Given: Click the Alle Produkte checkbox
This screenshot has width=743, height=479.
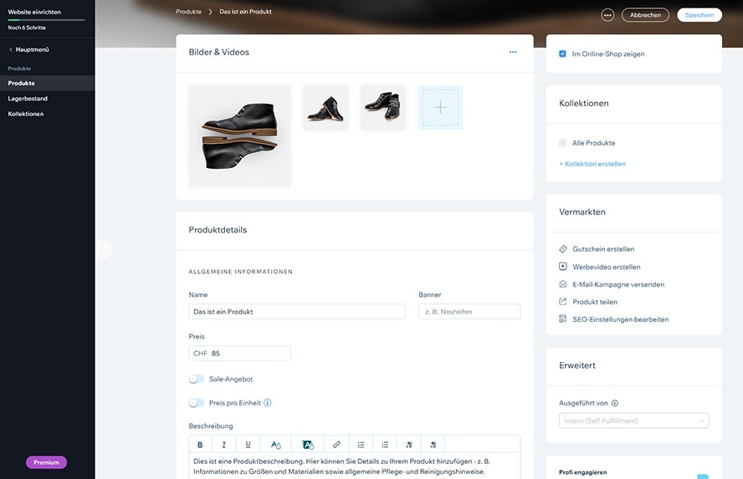Looking at the screenshot, I should [562, 143].
